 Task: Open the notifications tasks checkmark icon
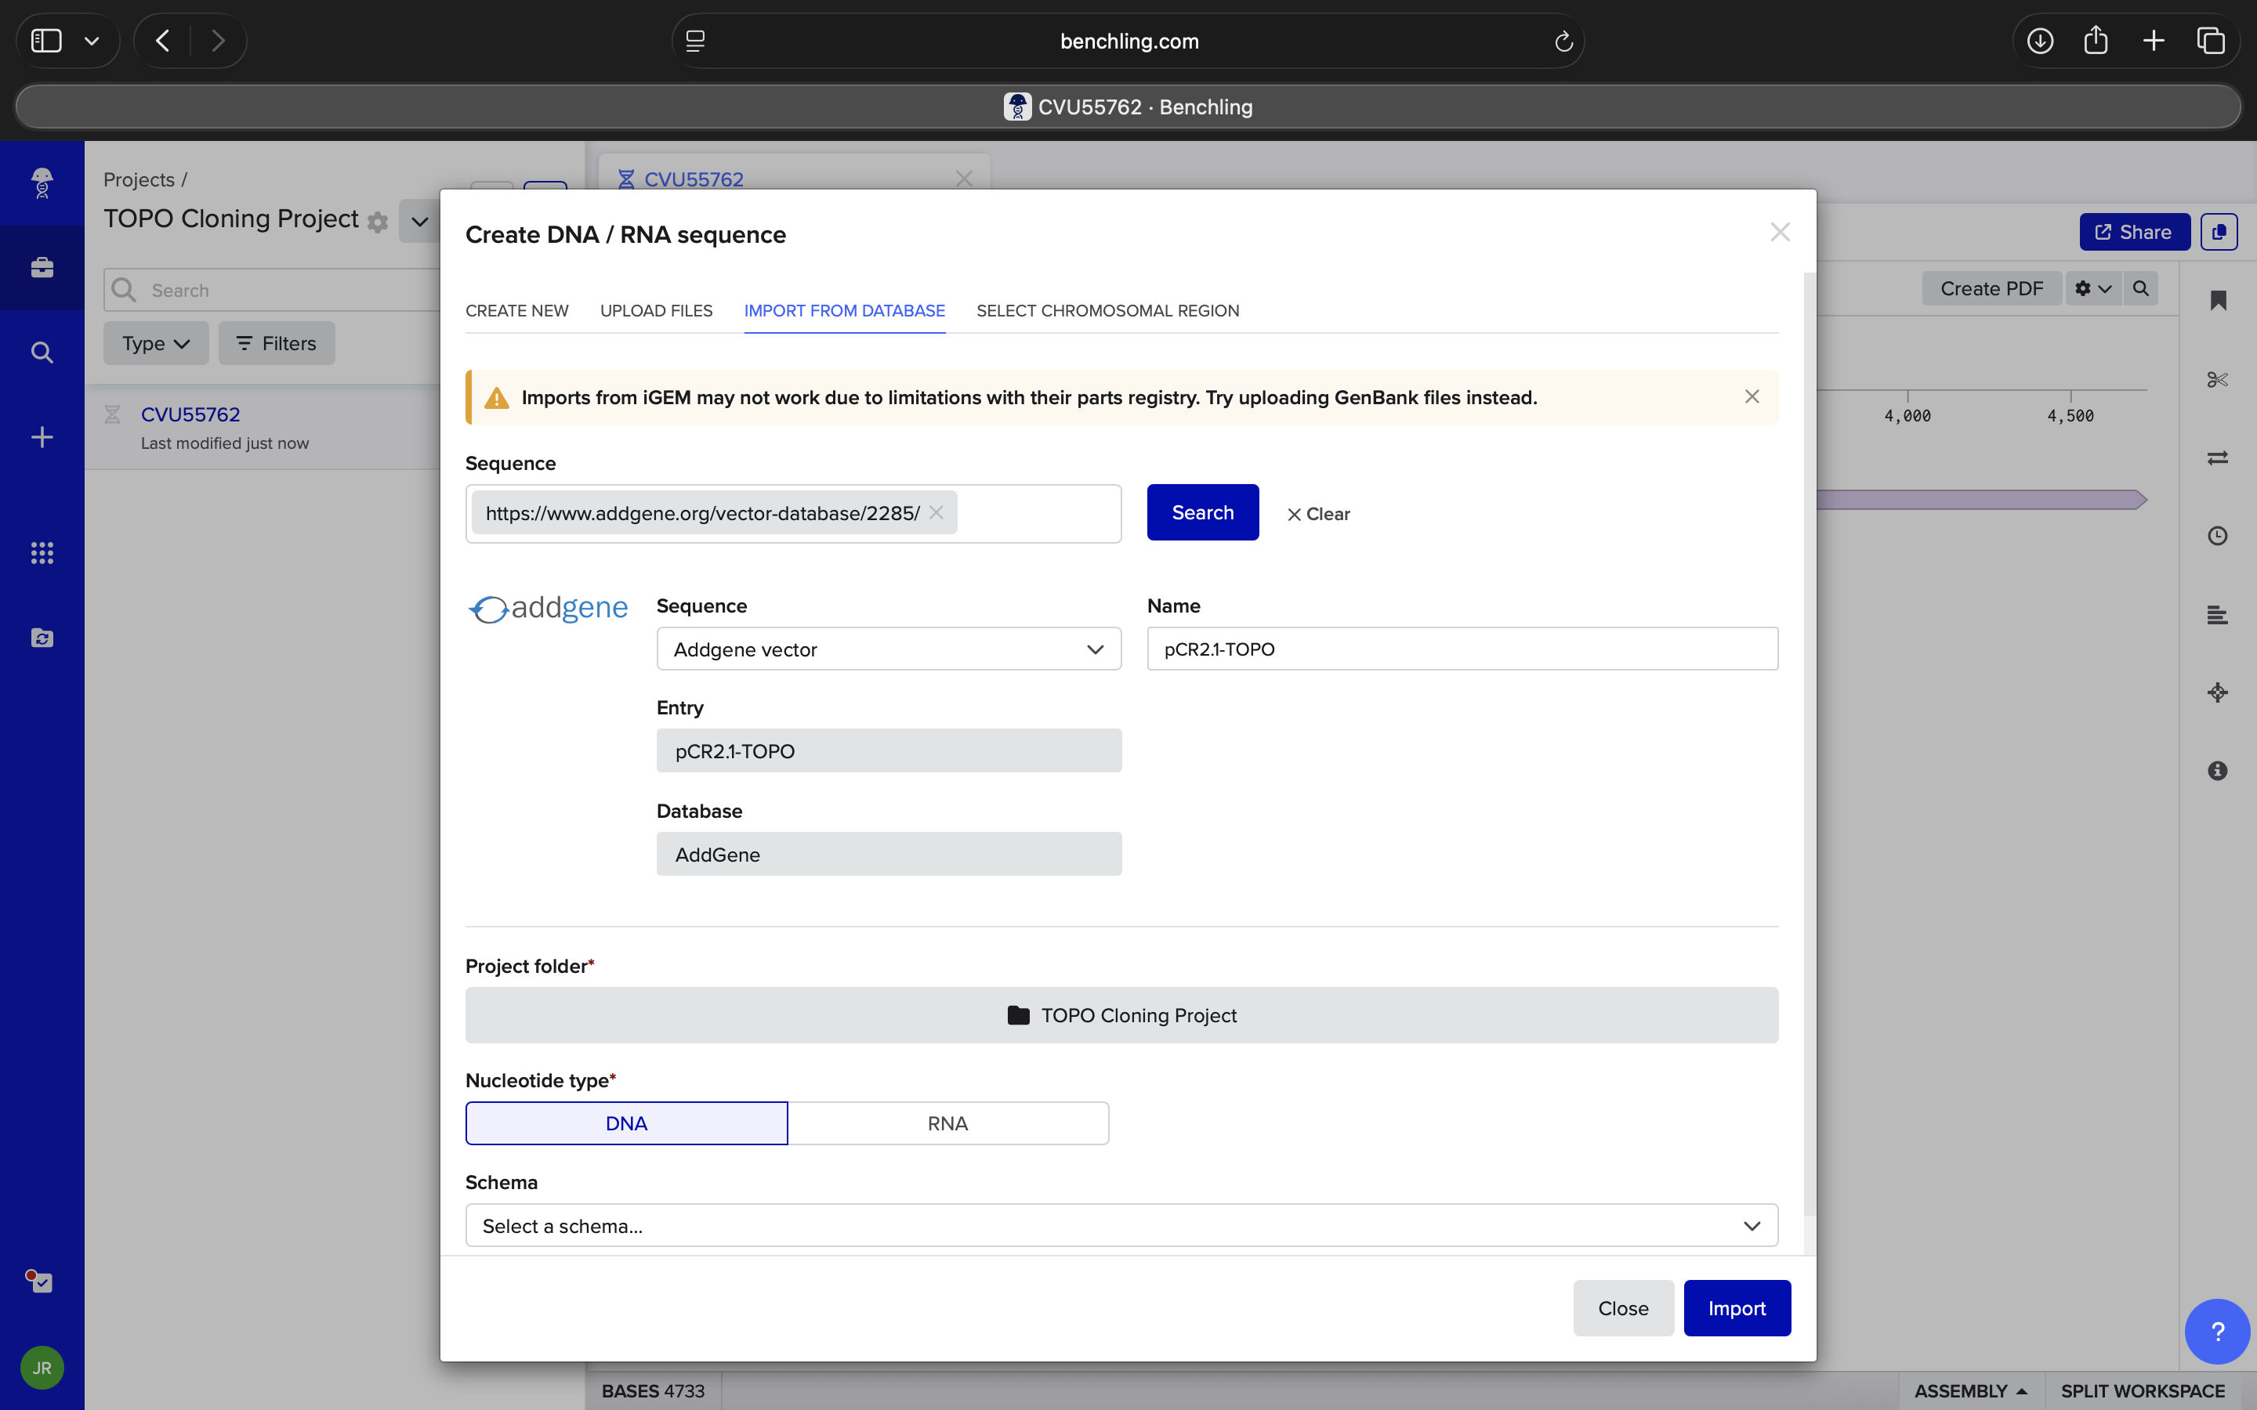coord(39,1282)
